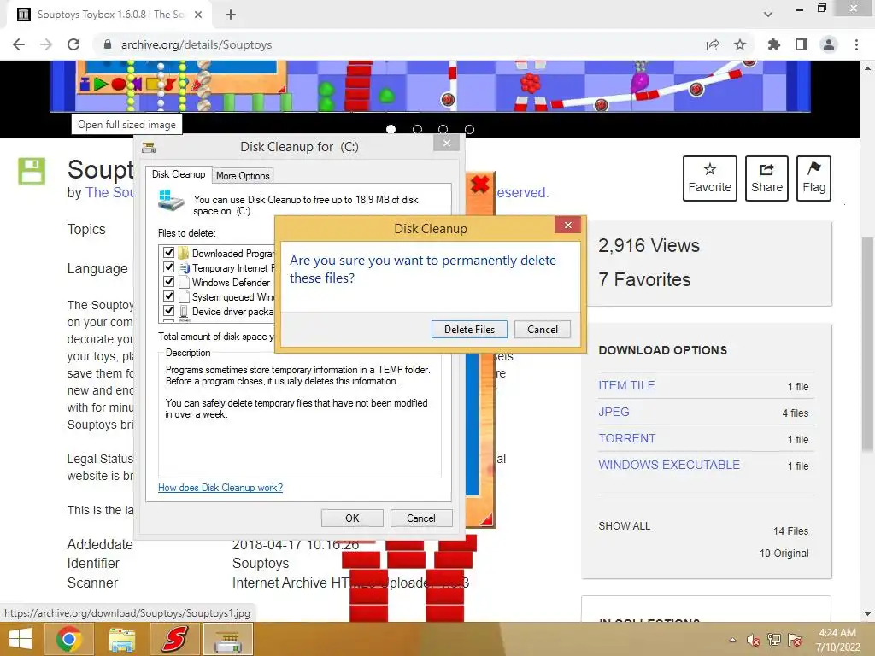The image size is (875, 656).
Task: Click the red X on the Souptoys window
Action: coord(479,184)
